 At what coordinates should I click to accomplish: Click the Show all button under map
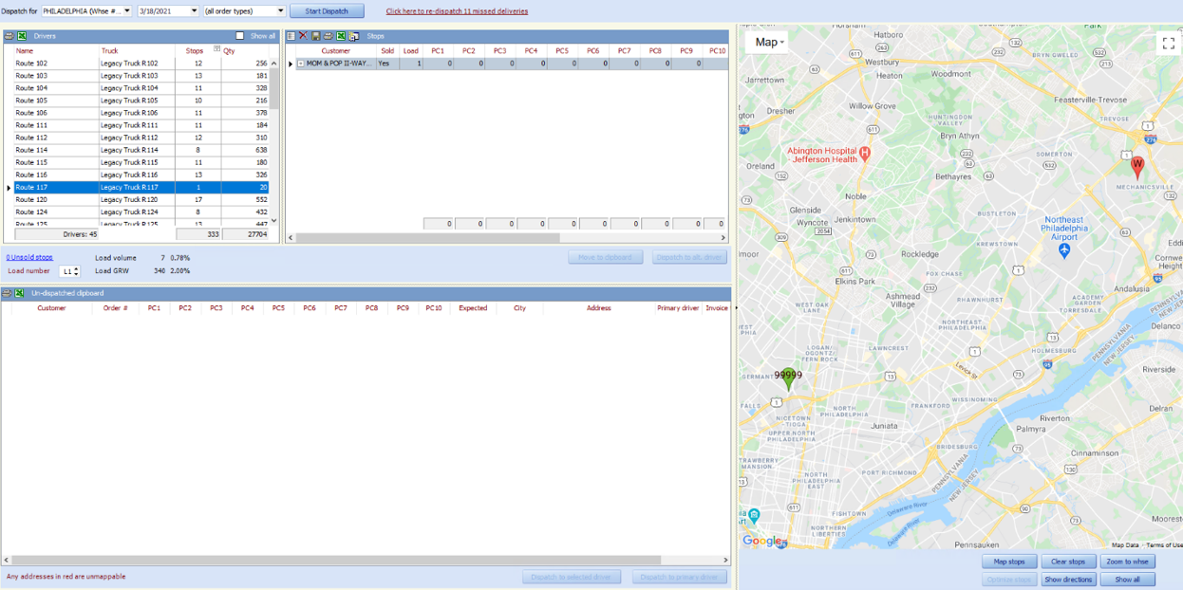coord(1128,579)
